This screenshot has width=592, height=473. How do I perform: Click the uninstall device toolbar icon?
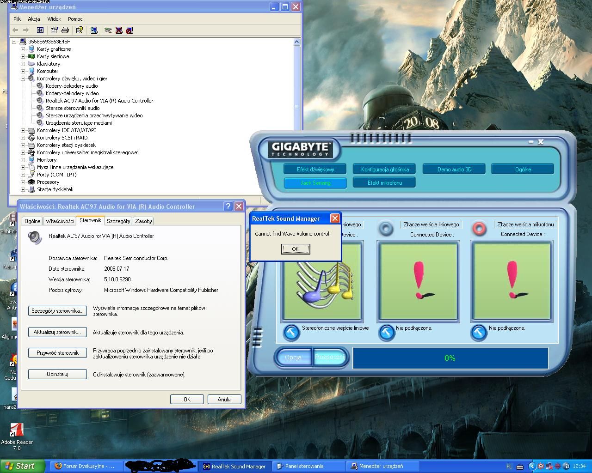coord(129,30)
